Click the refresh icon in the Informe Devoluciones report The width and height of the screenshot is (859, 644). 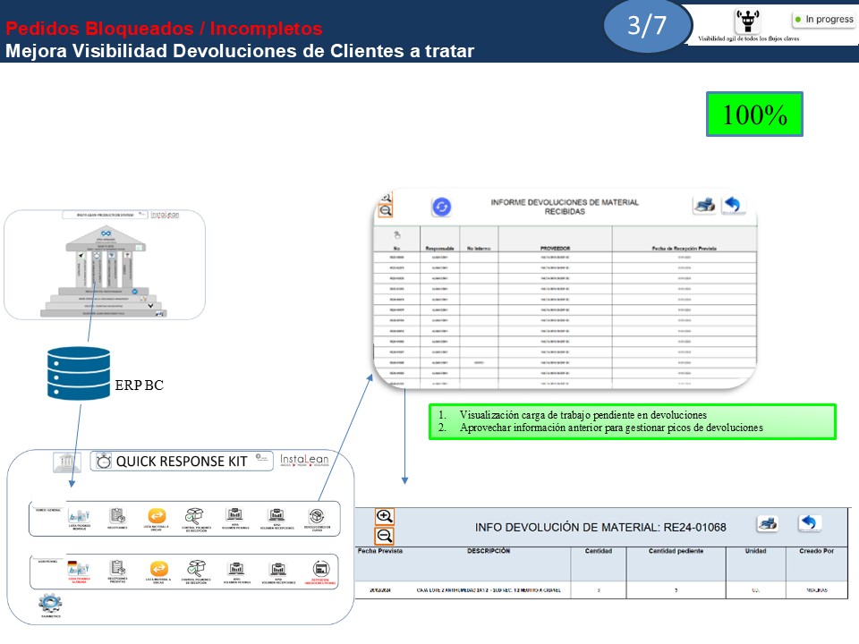pyautogui.click(x=442, y=208)
